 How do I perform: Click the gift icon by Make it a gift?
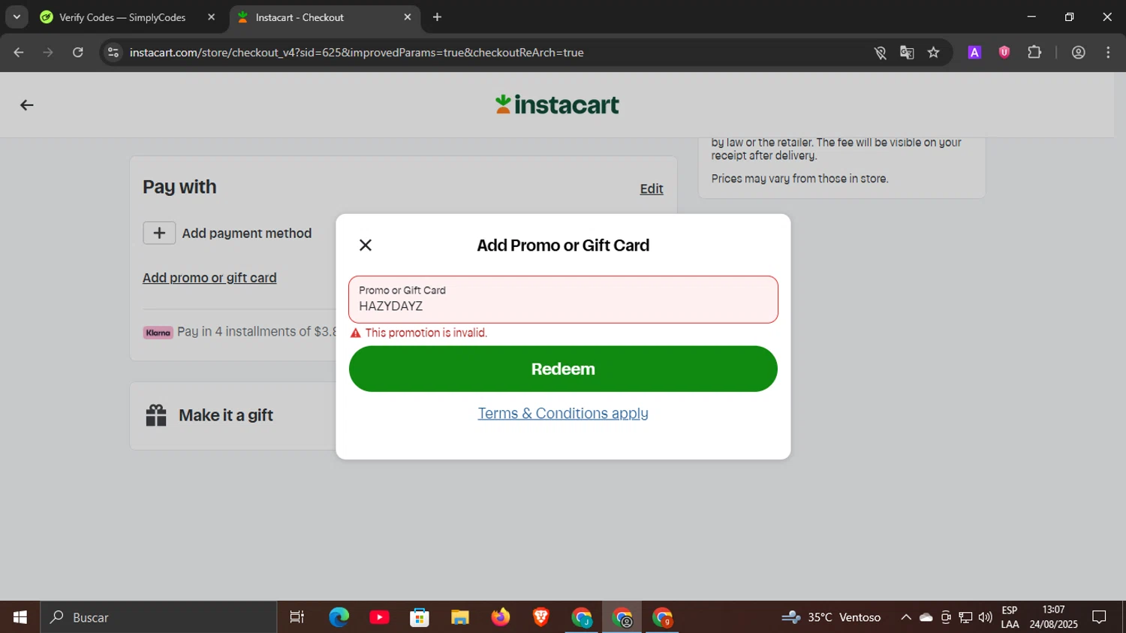(156, 415)
